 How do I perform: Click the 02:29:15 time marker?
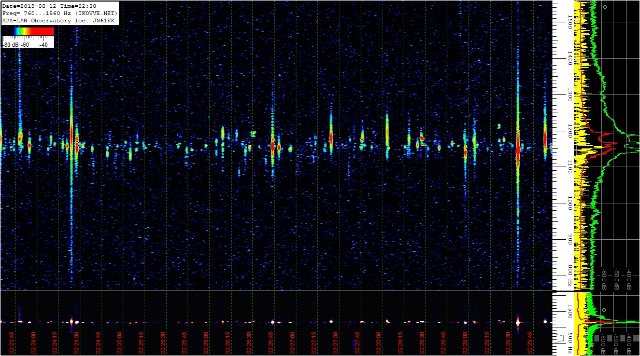487,343
